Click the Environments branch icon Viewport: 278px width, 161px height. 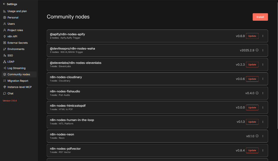click(x=5, y=49)
